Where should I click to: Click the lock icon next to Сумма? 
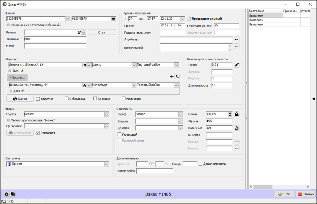point(237,114)
